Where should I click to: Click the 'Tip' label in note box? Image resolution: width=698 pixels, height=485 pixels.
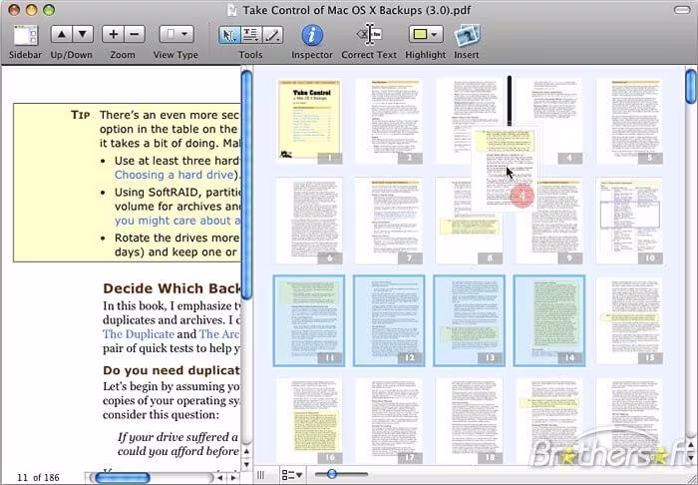coord(81,115)
